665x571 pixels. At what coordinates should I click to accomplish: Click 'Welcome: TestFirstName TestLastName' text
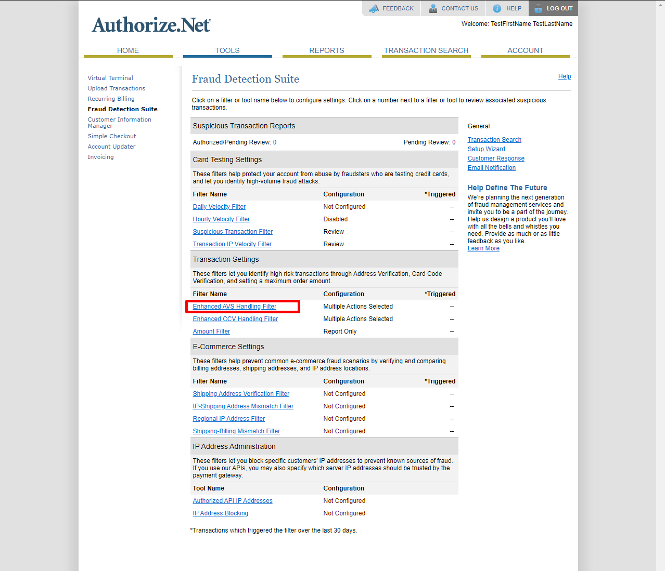pos(517,24)
